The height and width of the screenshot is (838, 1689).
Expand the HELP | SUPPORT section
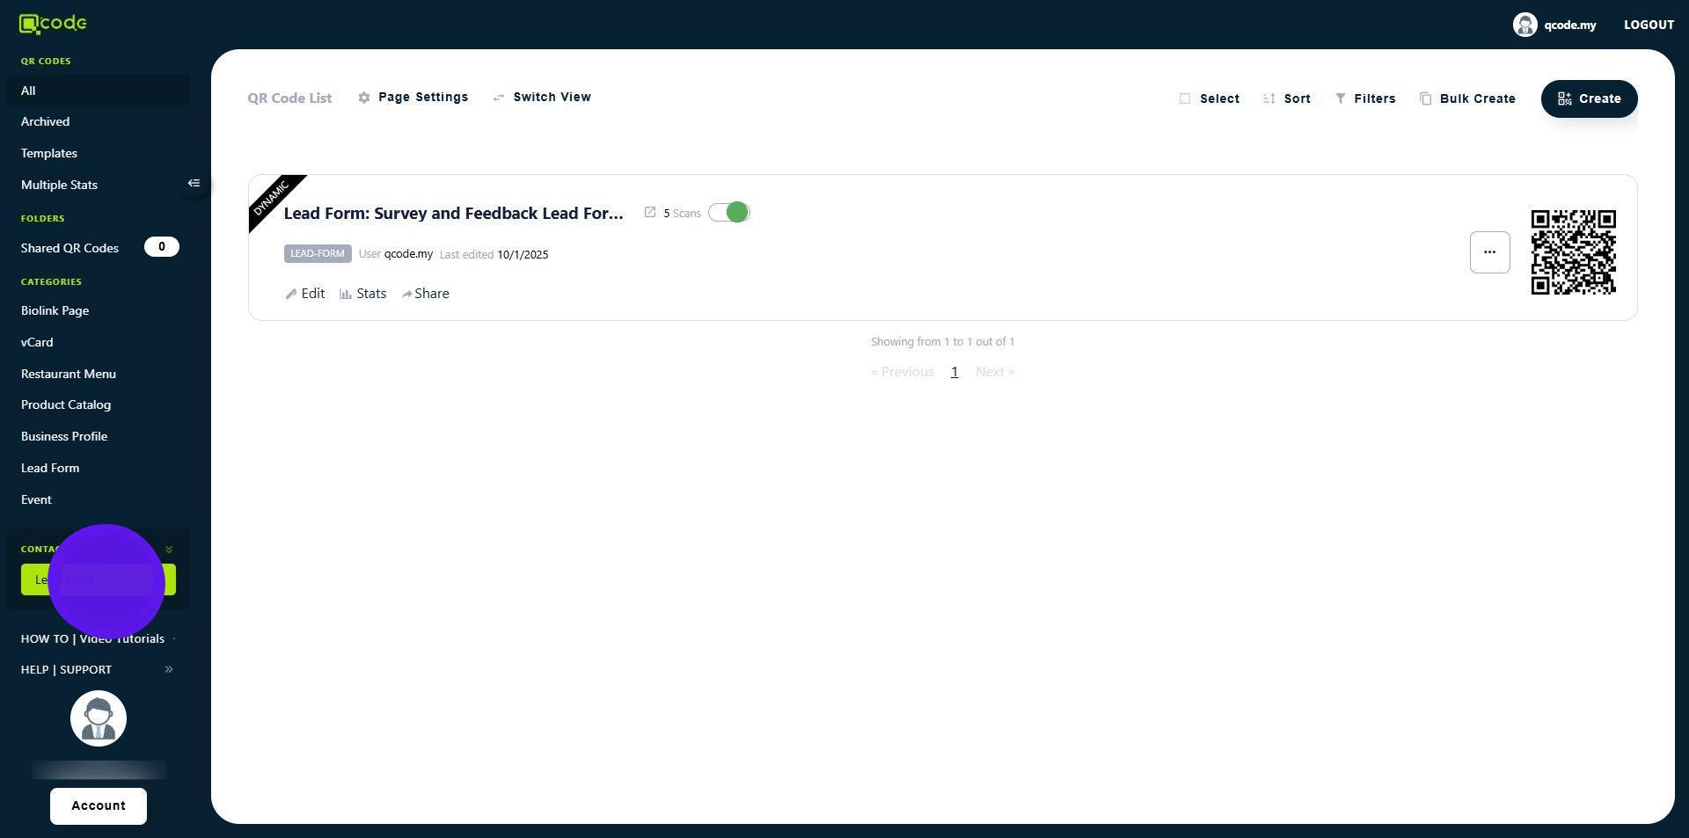pyautogui.click(x=169, y=670)
